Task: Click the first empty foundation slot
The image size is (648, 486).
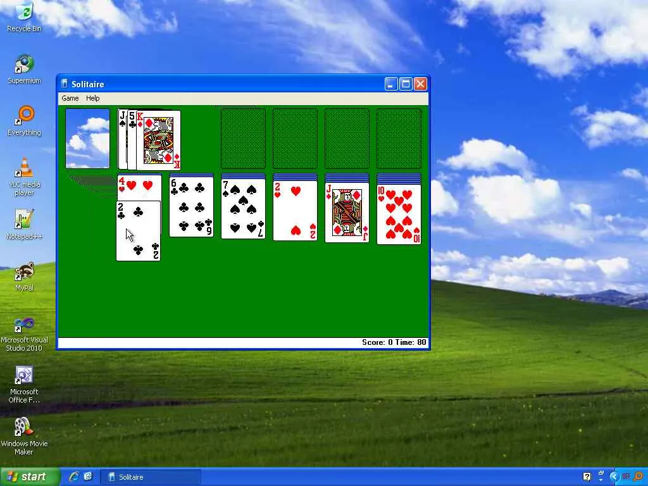Action: pyautogui.click(x=244, y=139)
